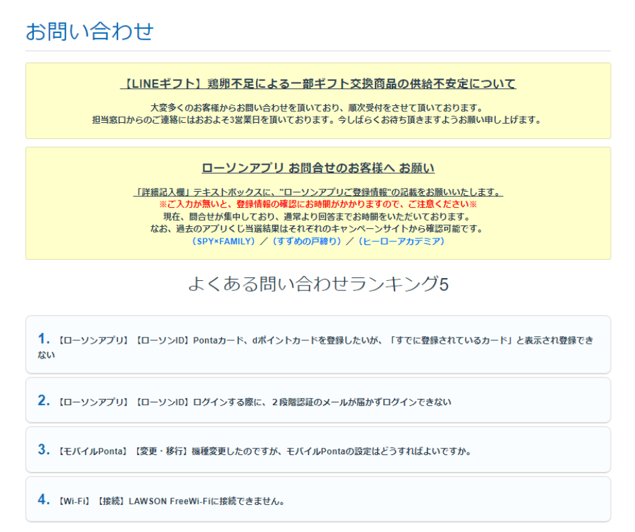
Task: Open the LINEギフト egg shortage notice link
Action: click(318, 84)
